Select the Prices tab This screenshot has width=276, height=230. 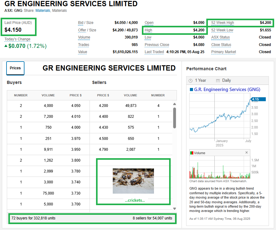tap(15, 68)
